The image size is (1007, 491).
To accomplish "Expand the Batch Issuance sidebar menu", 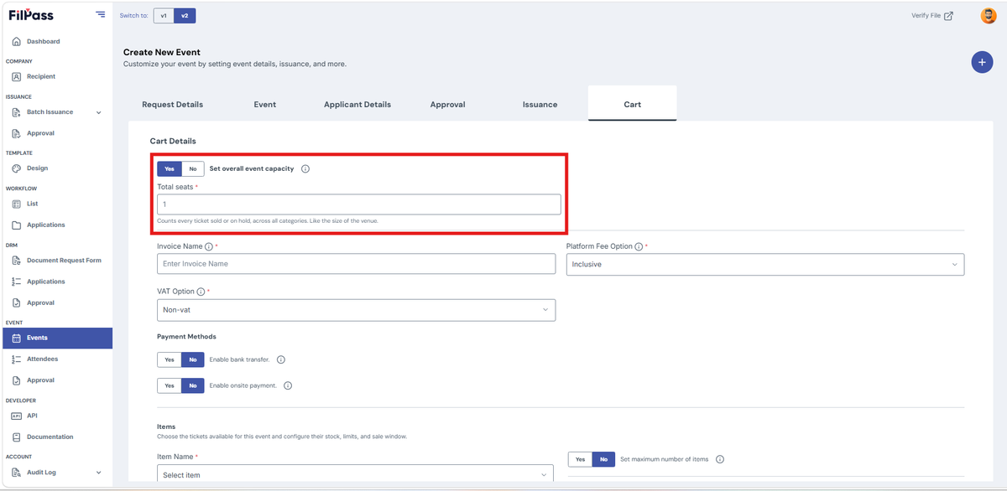I will tap(57, 112).
